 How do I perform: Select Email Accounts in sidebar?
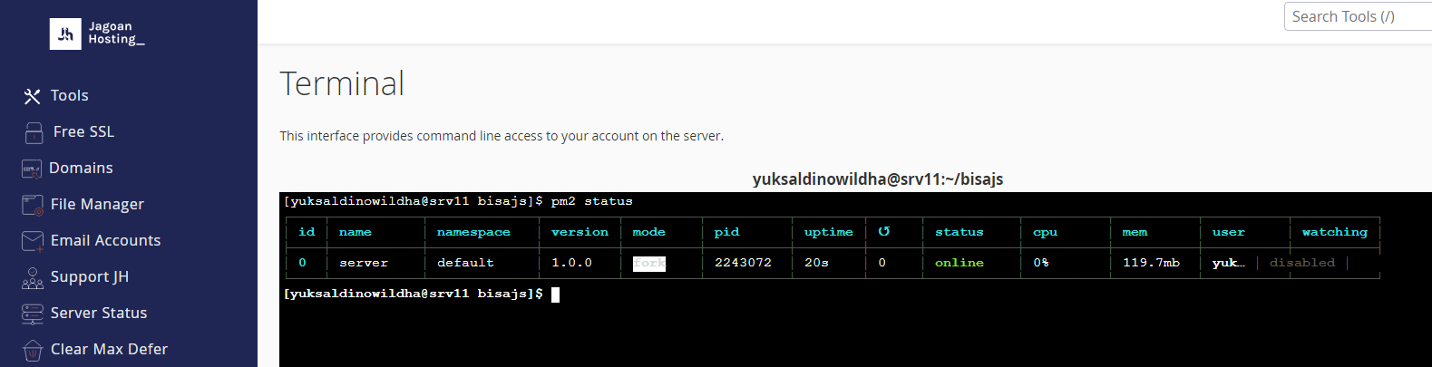click(105, 240)
